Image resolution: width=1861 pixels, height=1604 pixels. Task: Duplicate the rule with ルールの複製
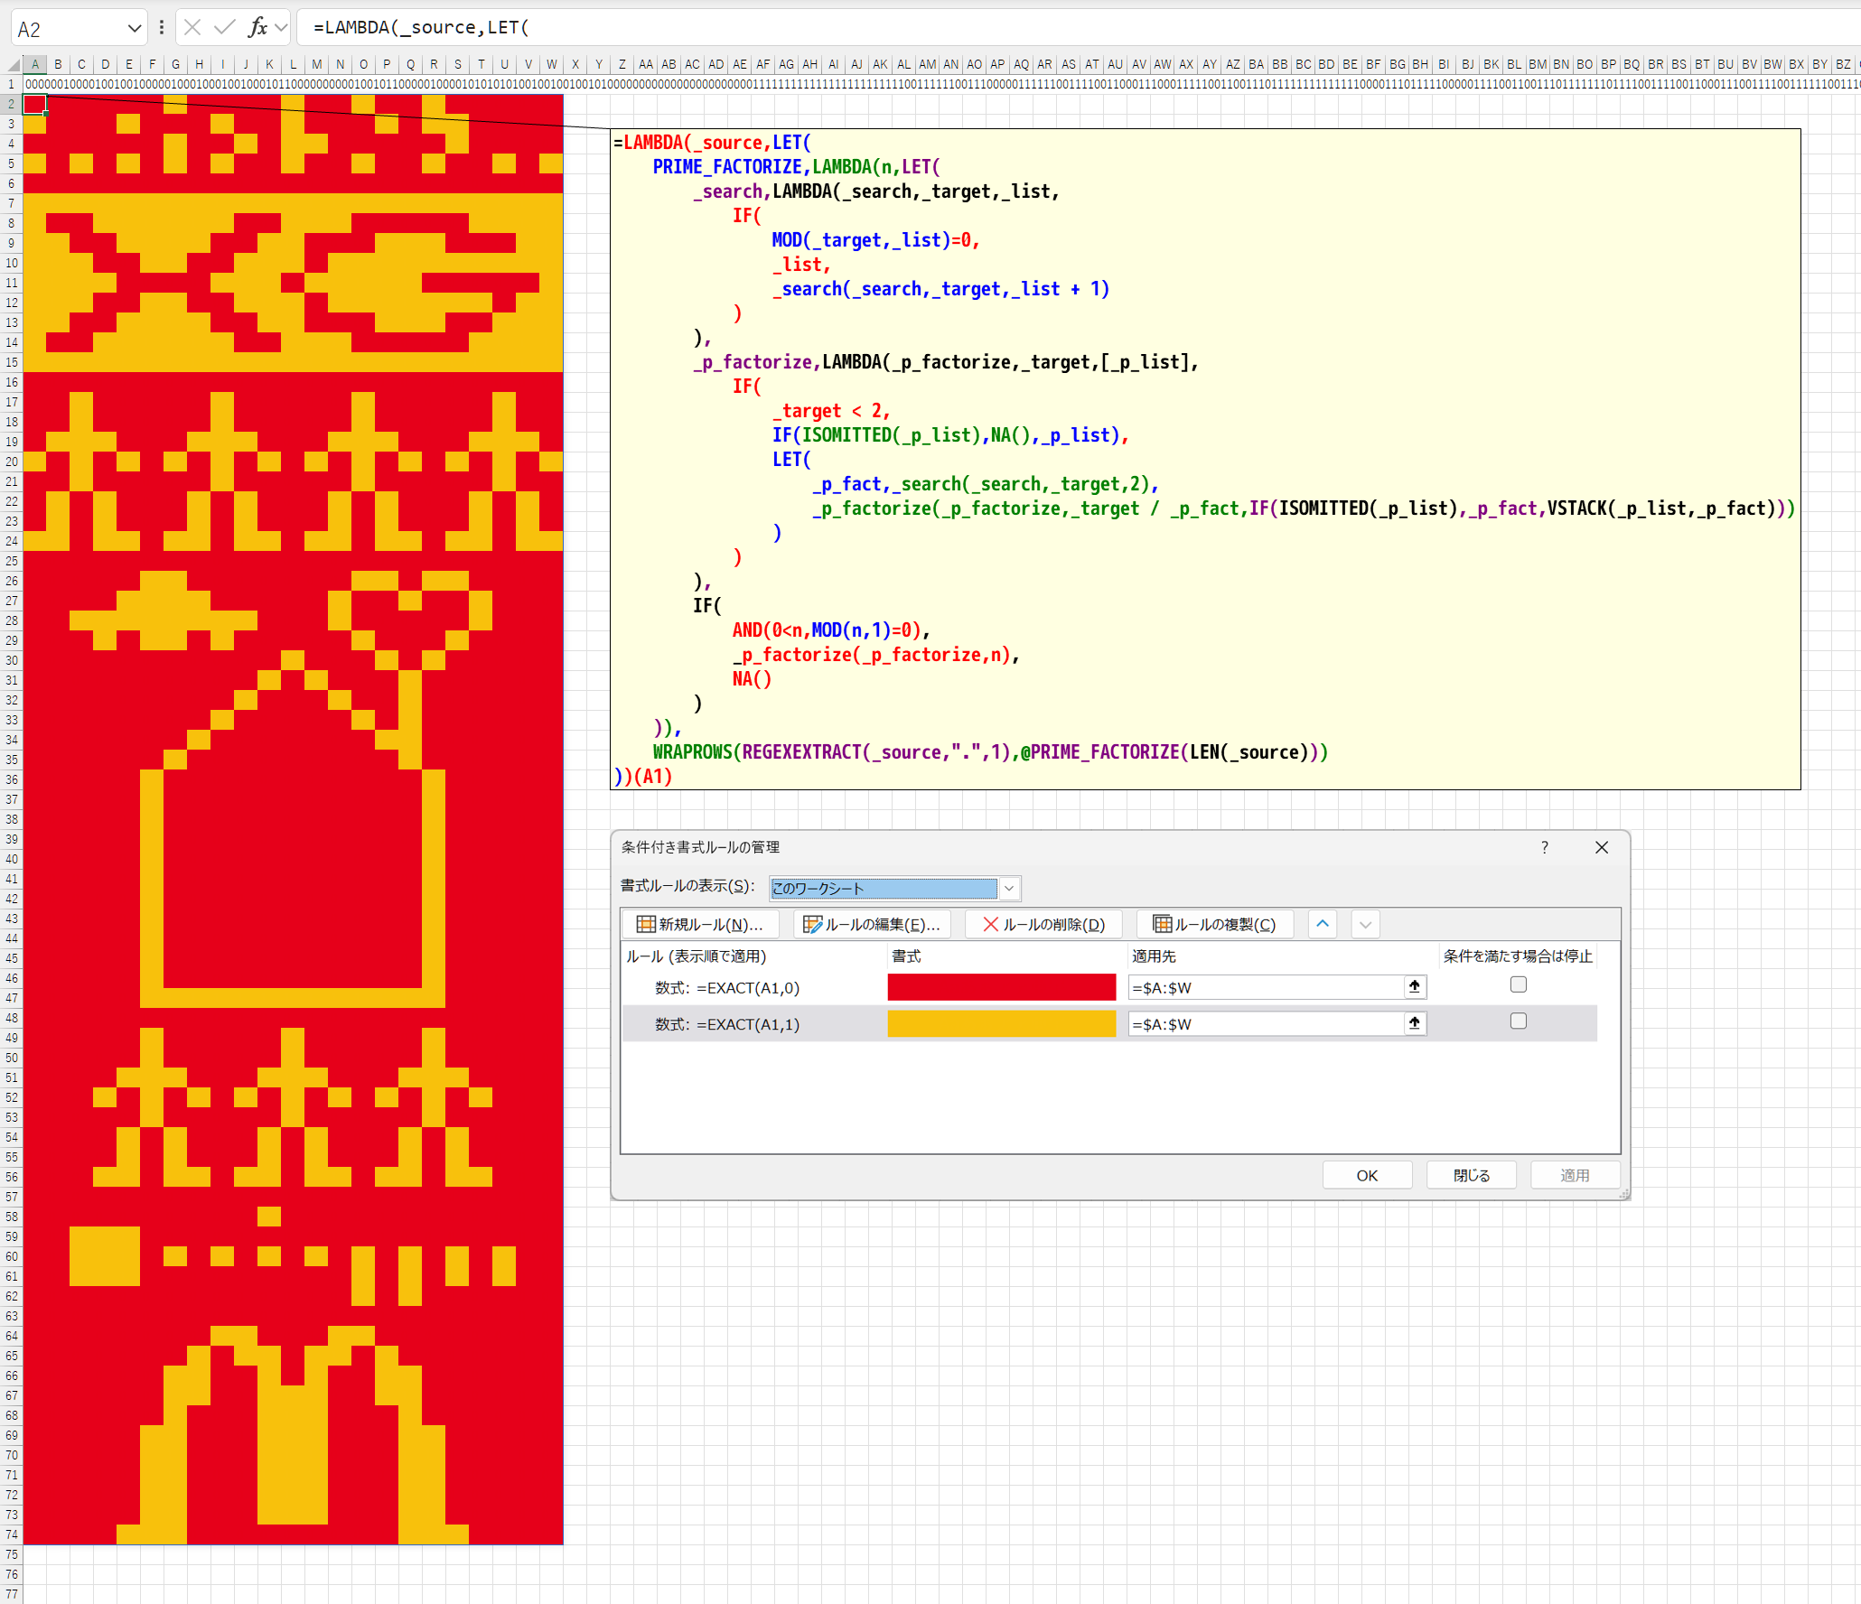click(x=1215, y=924)
